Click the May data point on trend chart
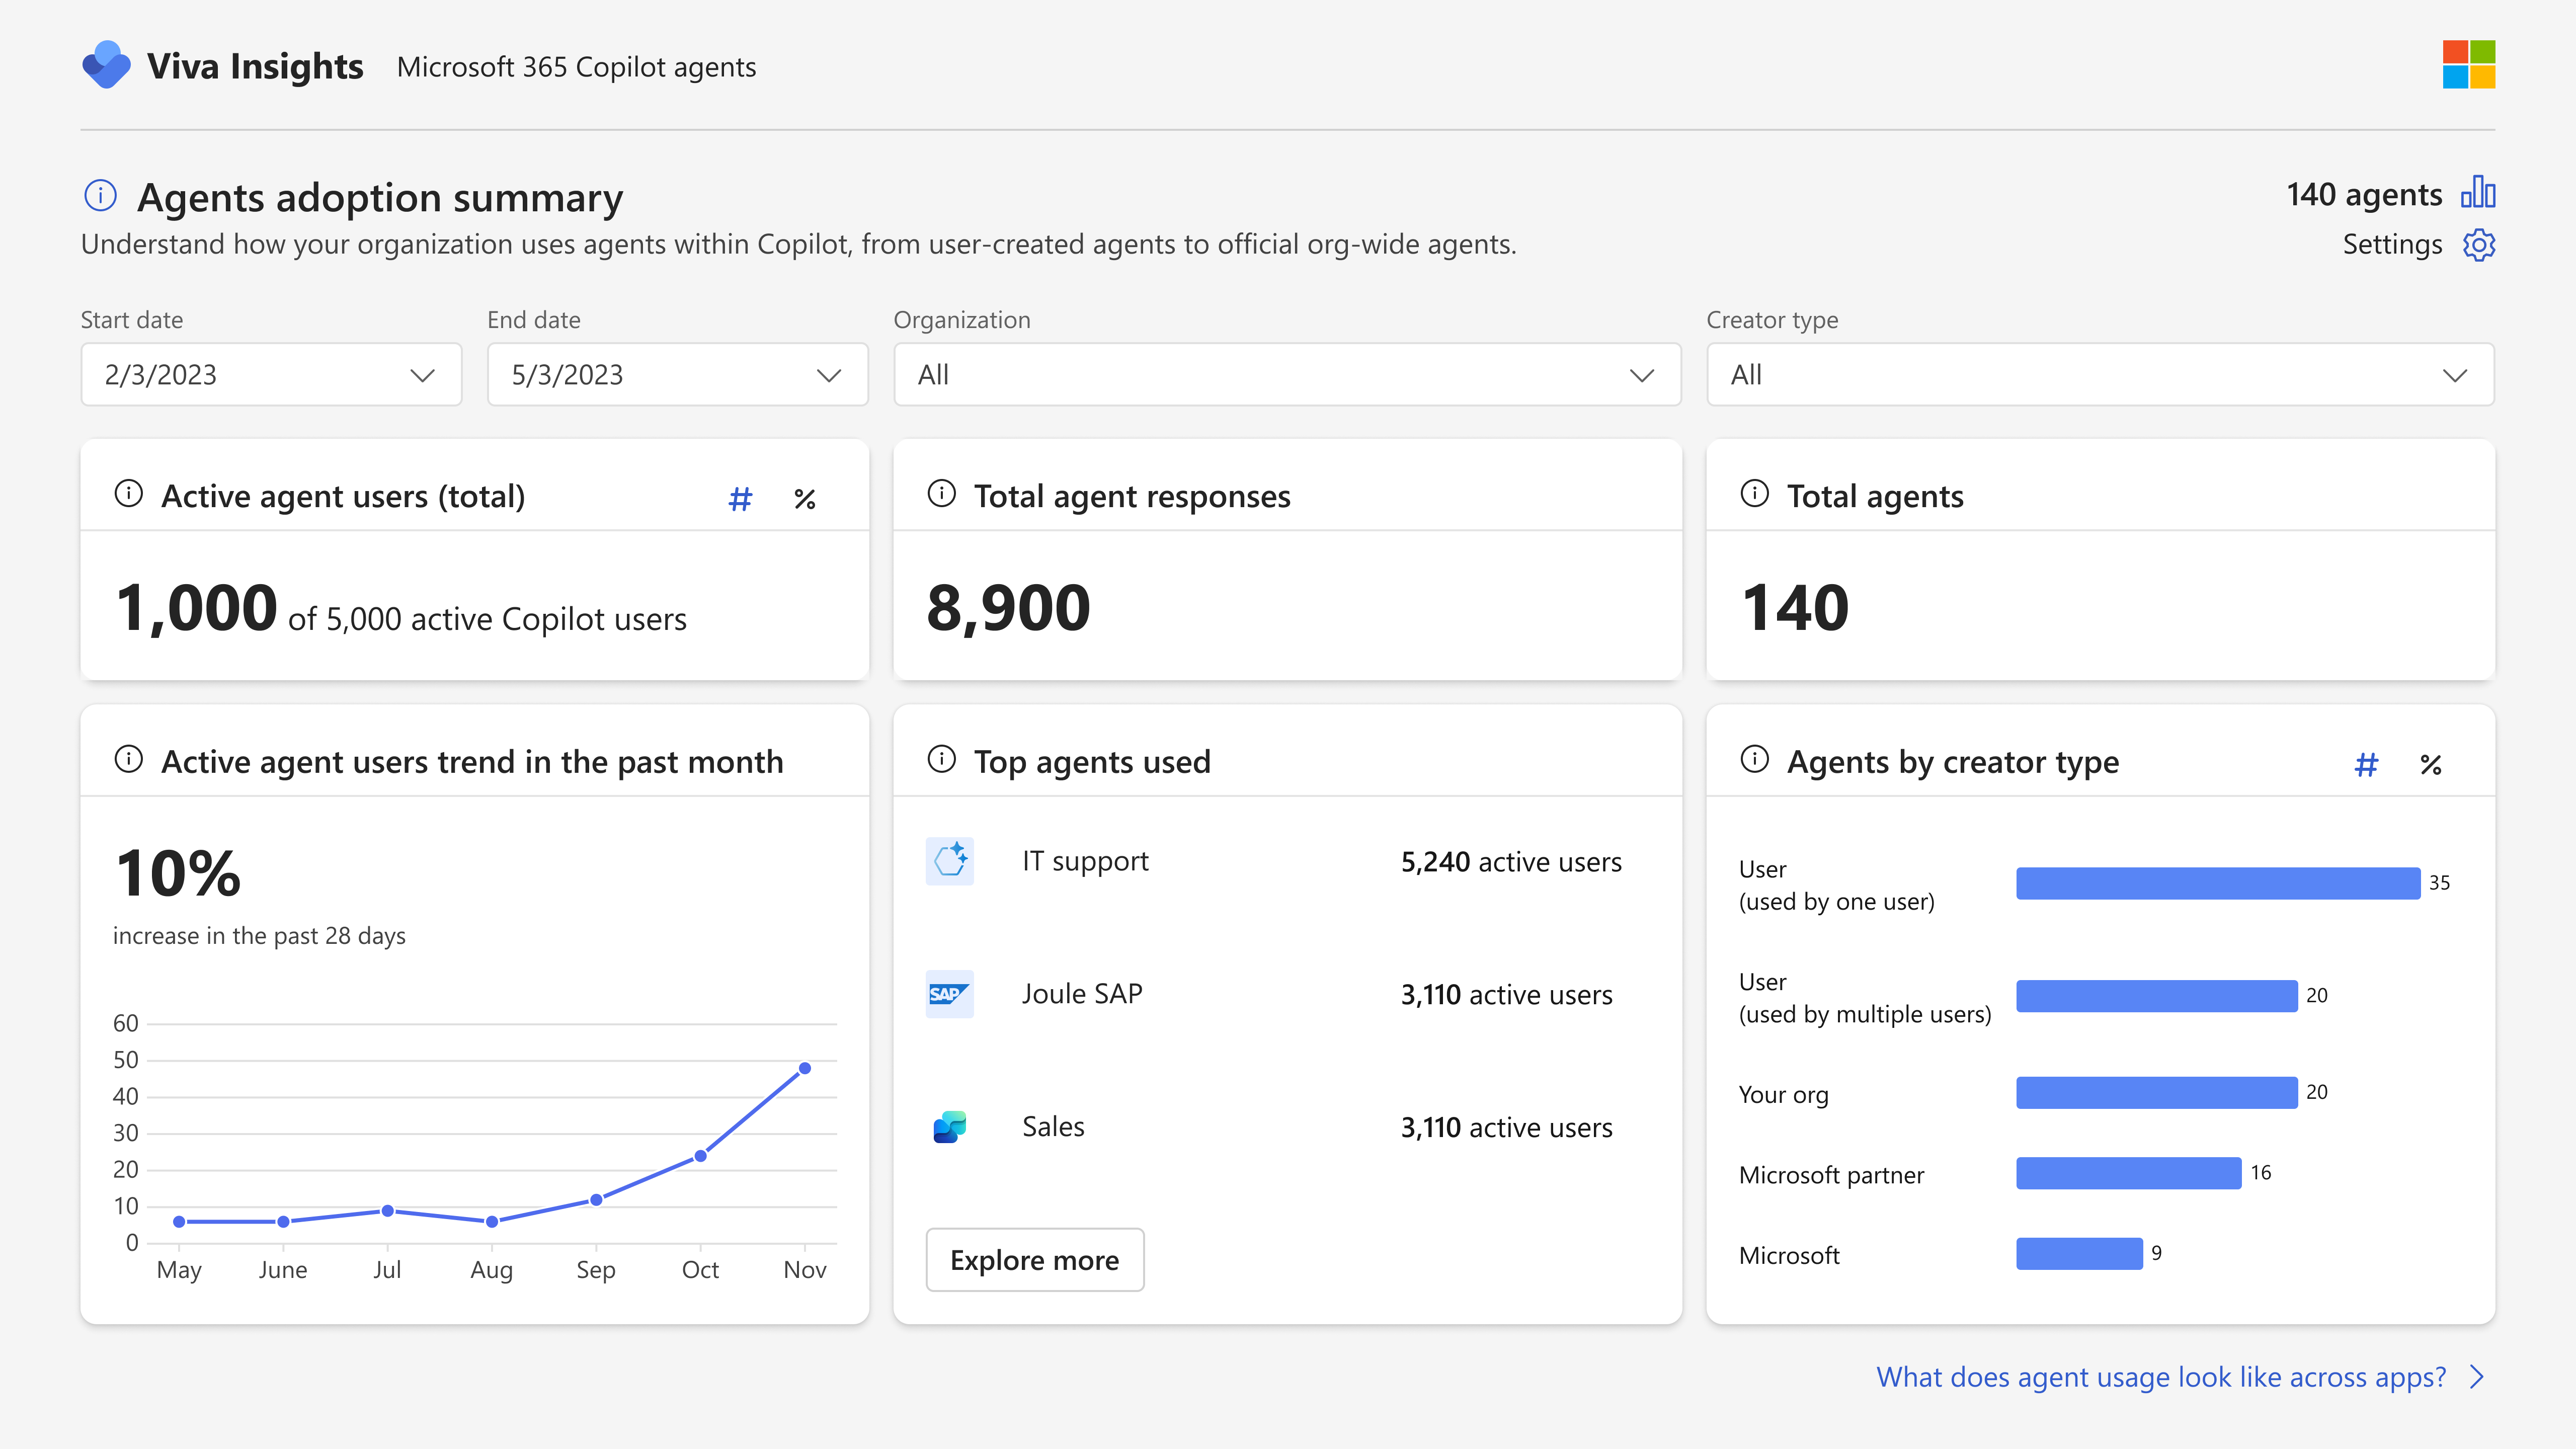Screen dimensions: 2576x1449 click(179, 1222)
